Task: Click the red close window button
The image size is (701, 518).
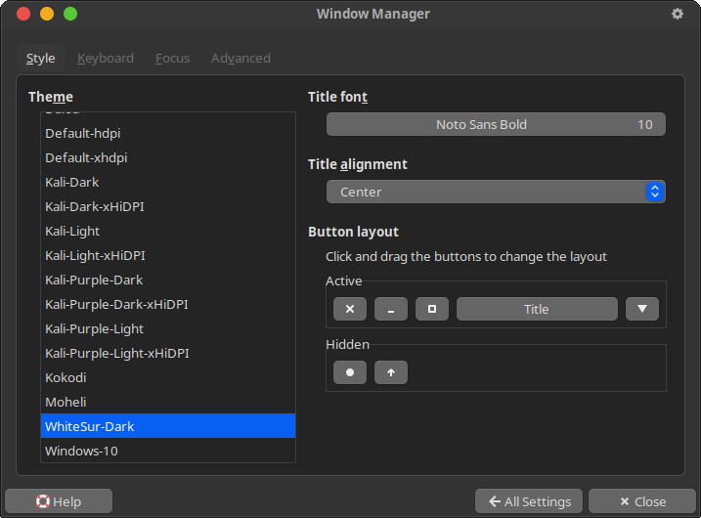Action: [x=23, y=14]
